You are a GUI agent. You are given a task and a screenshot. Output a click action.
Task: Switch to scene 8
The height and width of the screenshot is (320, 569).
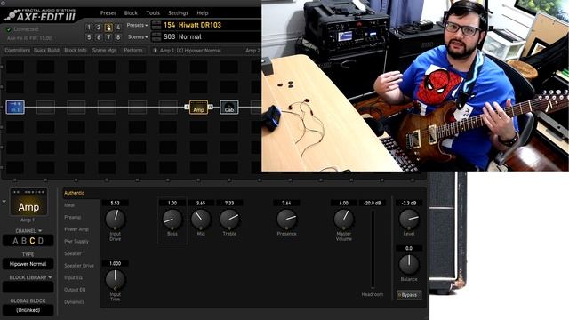(x=118, y=37)
